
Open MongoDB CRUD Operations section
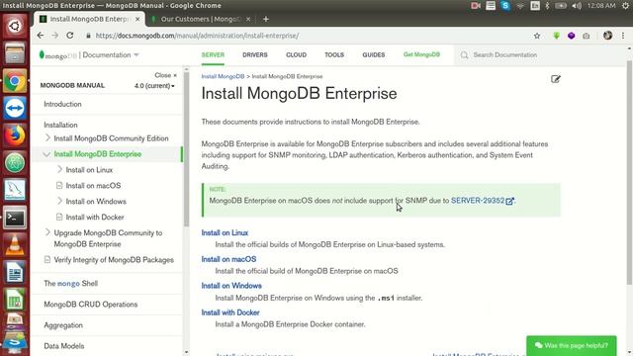click(x=90, y=305)
